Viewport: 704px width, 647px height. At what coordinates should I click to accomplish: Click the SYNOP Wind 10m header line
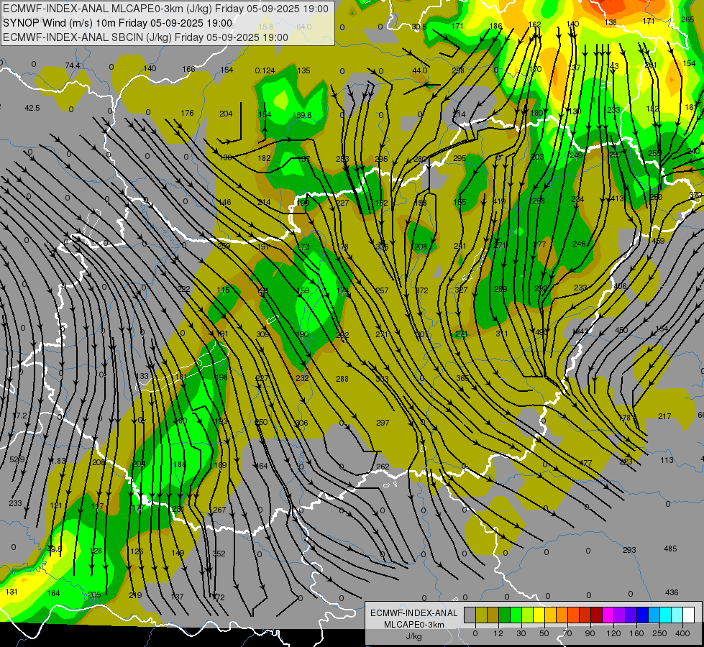[118, 23]
